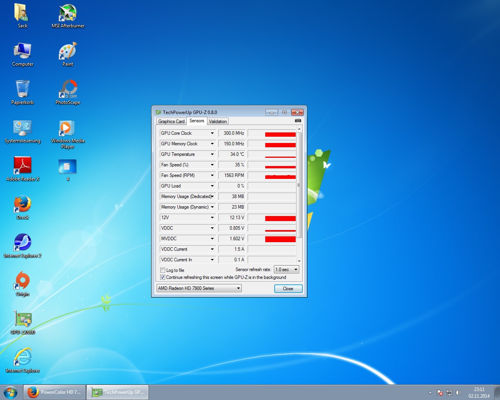Open the VDDC sensor dropdown
The width and height of the screenshot is (500, 400).
click(x=212, y=228)
